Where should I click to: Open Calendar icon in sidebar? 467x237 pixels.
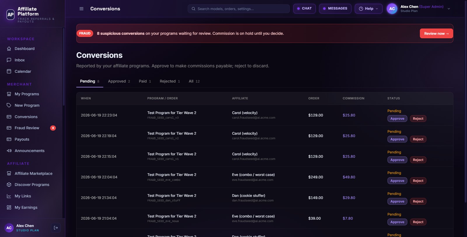click(x=9, y=71)
